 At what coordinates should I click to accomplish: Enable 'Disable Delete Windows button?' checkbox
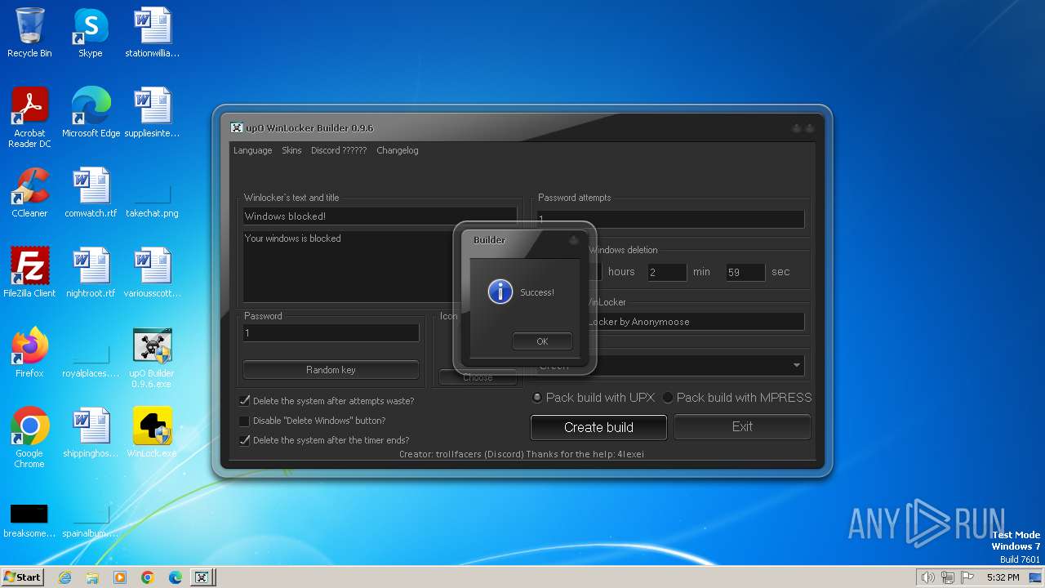(x=244, y=421)
